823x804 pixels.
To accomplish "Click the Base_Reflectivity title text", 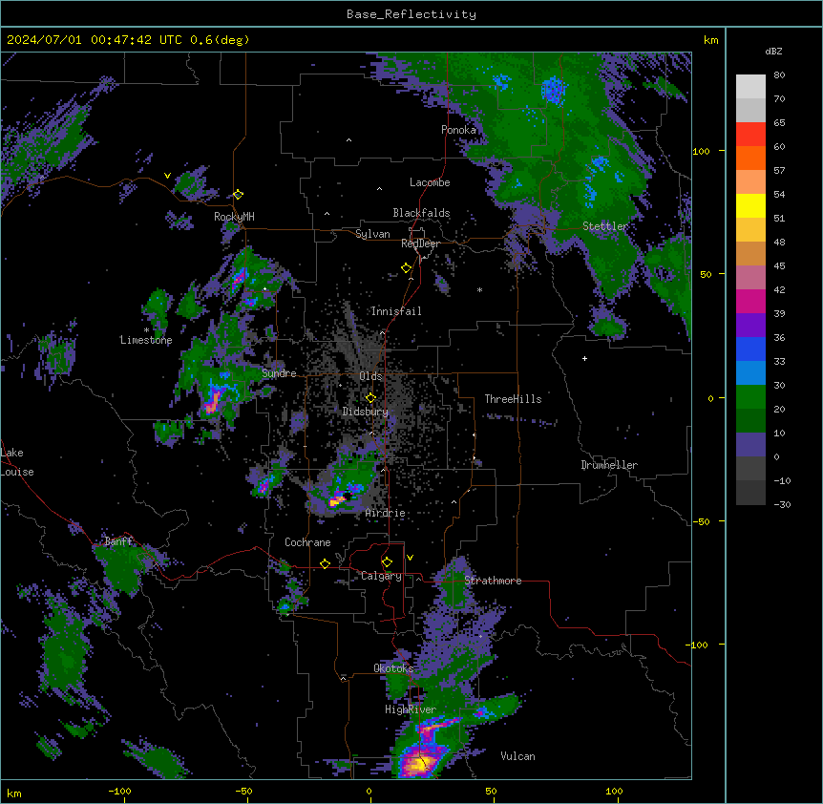I will (411, 14).
